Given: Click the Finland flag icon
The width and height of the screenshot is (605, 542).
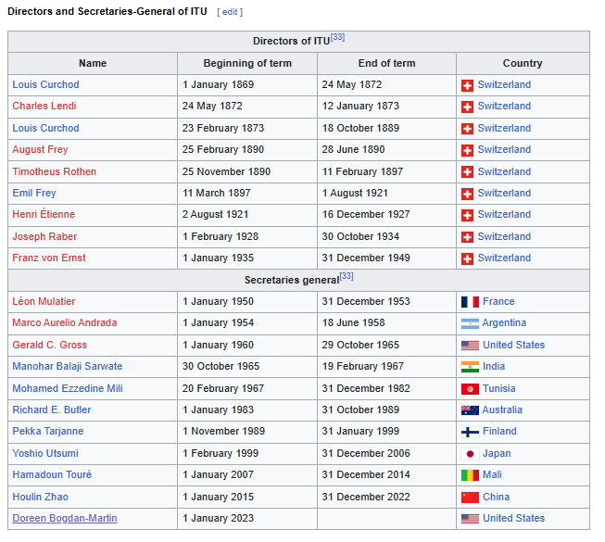Looking at the screenshot, I should (470, 432).
